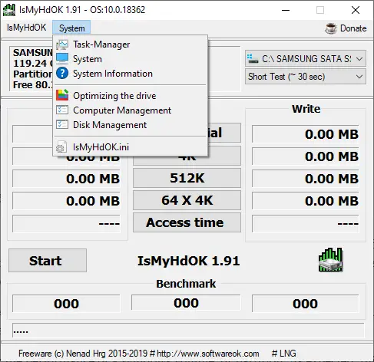
Task: Click the drive icon in C:\ SAMSUNG selector
Action: pos(253,59)
